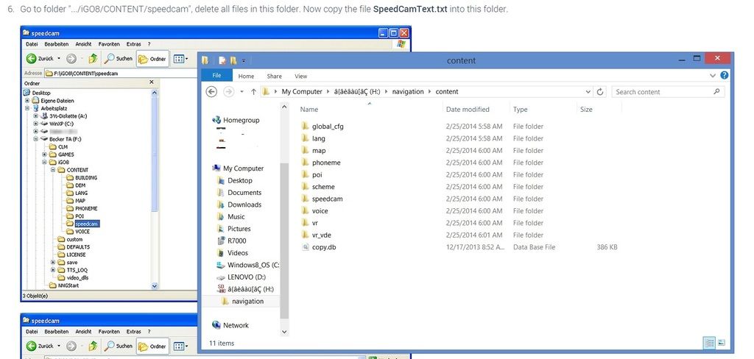Open the speedcam folder icon in file list
The height and width of the screenshot is (359, 754).
306,199
